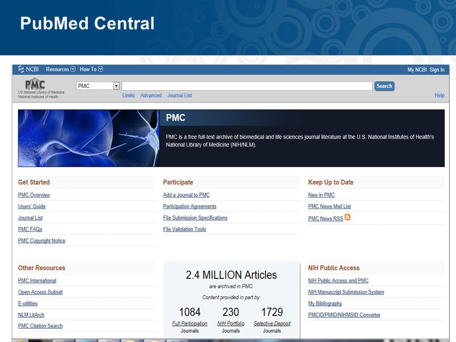Open NIH Manuscript Submission System link
The image size is (456, 342).
tap(346, 292)
